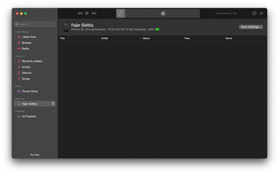Click the All Playlists grid icon
This screenshot has height=174, width=279.
[x=19, y=116]
